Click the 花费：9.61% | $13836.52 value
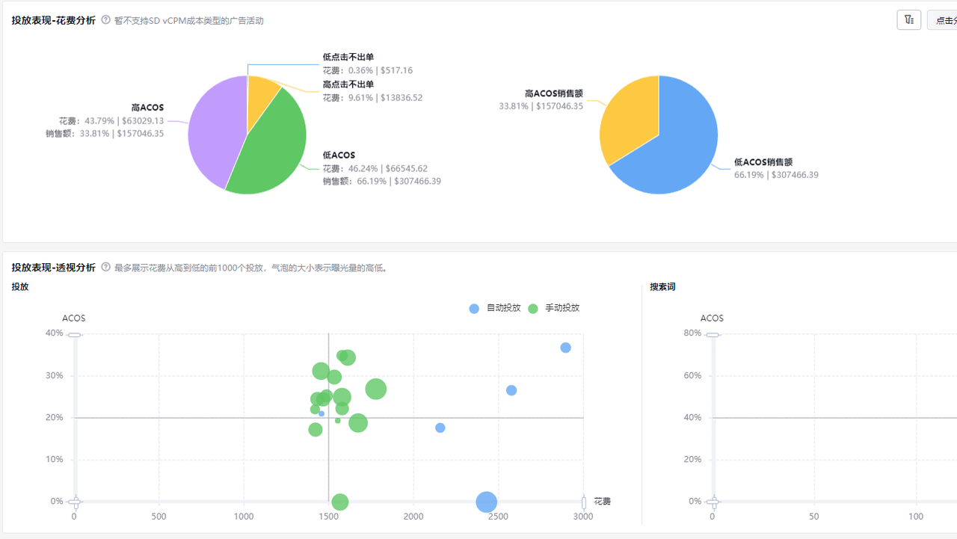The image size is (957, 539). [372, 98]
